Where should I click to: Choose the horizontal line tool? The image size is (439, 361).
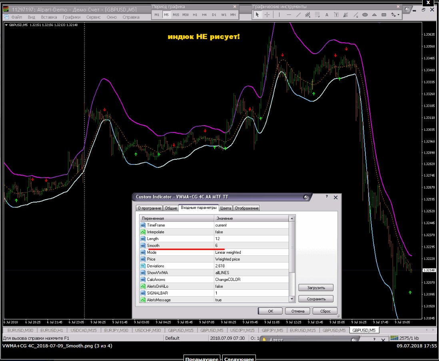click(x=289, y=15)
